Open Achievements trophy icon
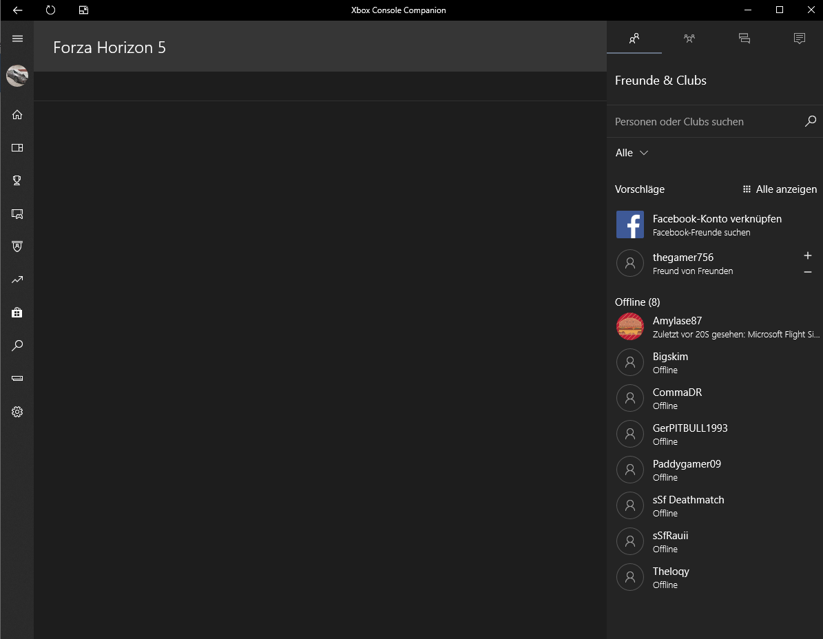Screen dimensions: 823x639 tap(17, 180)
